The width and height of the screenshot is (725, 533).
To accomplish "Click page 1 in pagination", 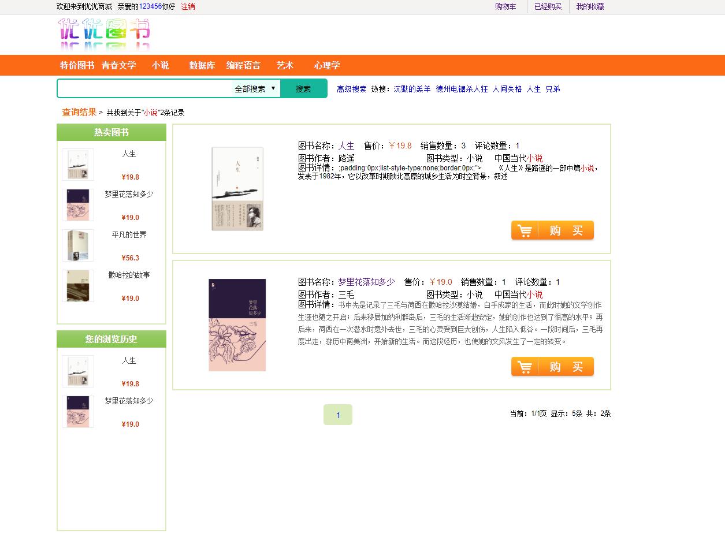I will 337,414.
